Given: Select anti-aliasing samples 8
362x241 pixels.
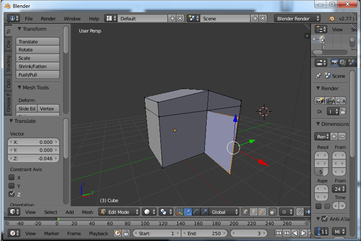Looking at the screenshot, I should (x=319, y=232).
